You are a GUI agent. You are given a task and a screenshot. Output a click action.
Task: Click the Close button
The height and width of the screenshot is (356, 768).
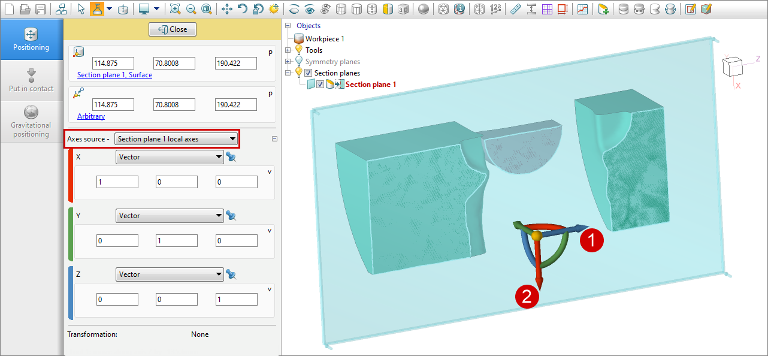pyautogui.click(x=173, y=29)
